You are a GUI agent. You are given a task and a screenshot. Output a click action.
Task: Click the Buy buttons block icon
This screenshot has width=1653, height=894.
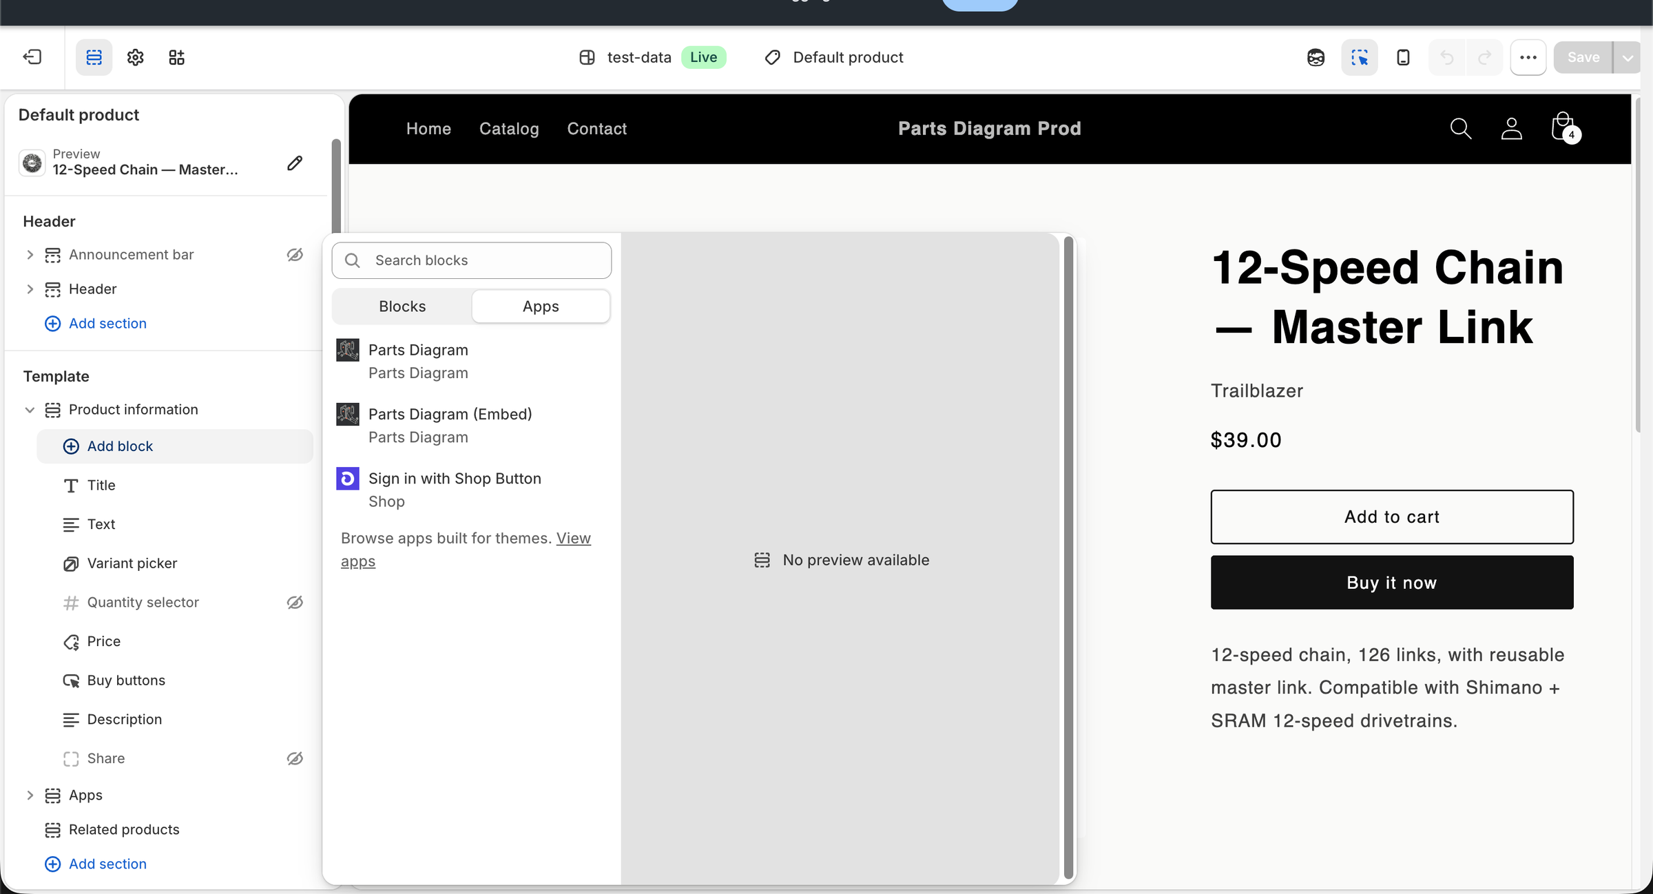70,680
